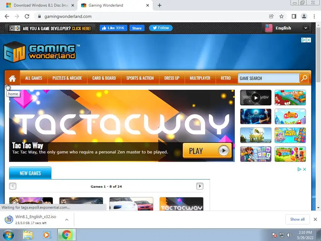
Task: Open the Pudding Monsters thumbnail
Action: pos(290,116)
